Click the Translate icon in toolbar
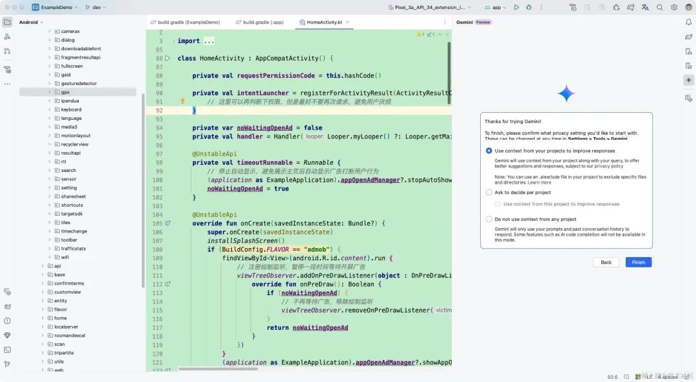696x382 pixels. point(645,7)
